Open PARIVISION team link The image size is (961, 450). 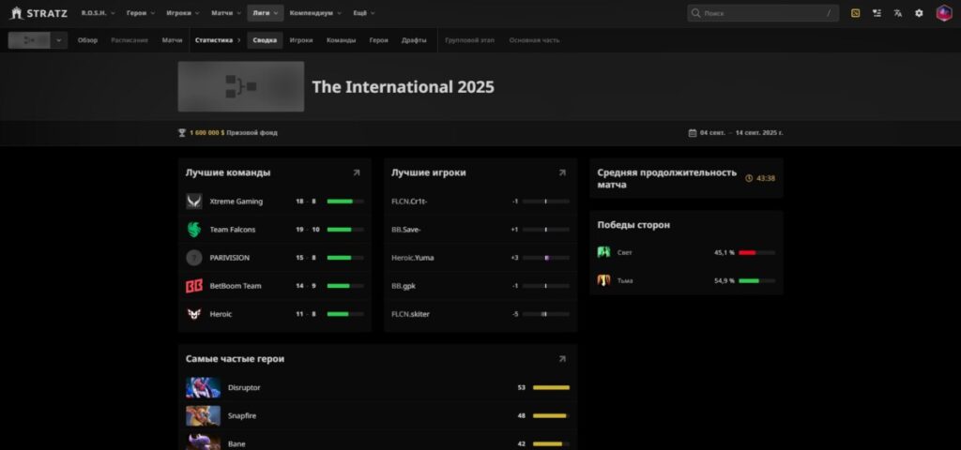229,258
